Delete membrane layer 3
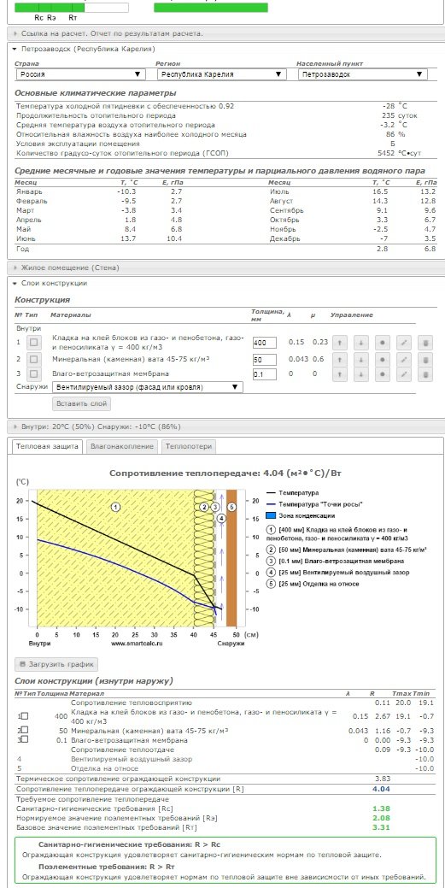 425,373
